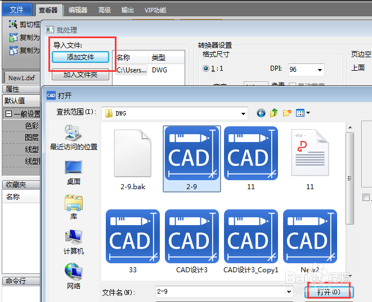Screen dimensions: 372x302
Task: Select the 11 PDF file
Action: (310, 159)
